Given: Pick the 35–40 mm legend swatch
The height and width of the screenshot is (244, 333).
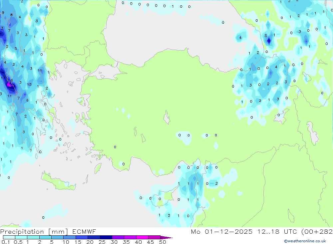Looking at the screenshot, I should 130,237.
